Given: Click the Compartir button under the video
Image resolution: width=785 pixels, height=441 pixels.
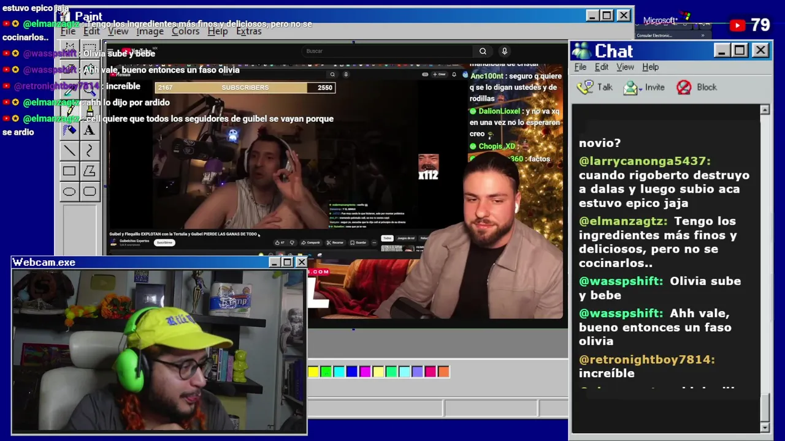Looking at the screenshot, I should point(310,243).
